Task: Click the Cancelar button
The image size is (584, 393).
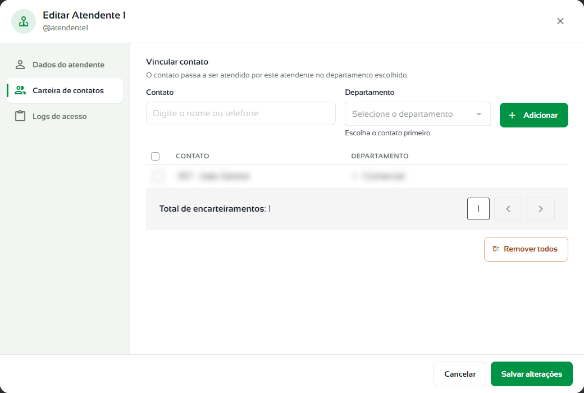Action: (459, 374)
